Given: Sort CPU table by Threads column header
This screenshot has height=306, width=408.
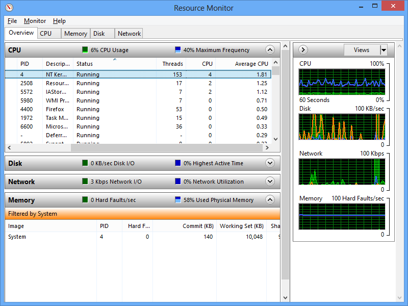Looking at the screenshot, I should [171, 64].
